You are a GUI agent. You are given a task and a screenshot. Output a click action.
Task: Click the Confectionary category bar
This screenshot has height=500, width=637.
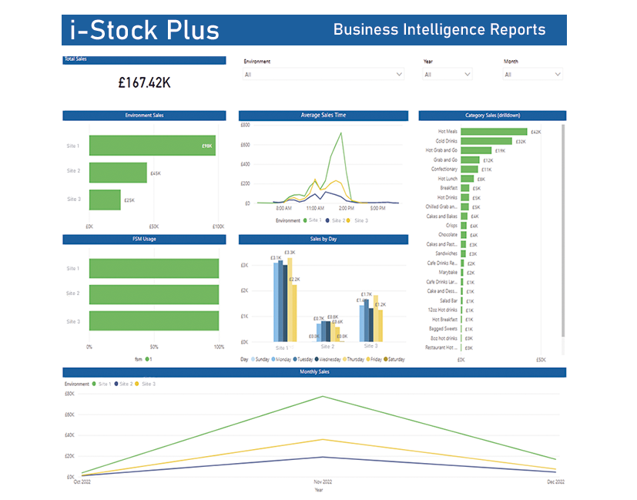469,169
